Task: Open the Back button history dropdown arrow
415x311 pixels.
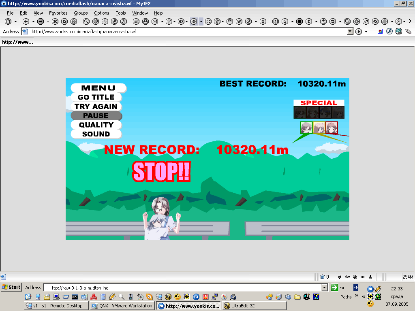Action: click(x=33, y=21)
